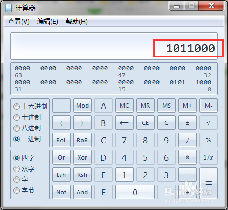Store value with MS button
Image resolution: width=228 pixels, height=210 pixels.
(x=167, y=106)
